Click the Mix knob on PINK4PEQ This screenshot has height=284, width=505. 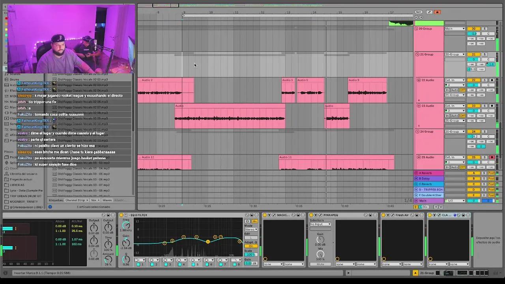[x=320, y=254]
